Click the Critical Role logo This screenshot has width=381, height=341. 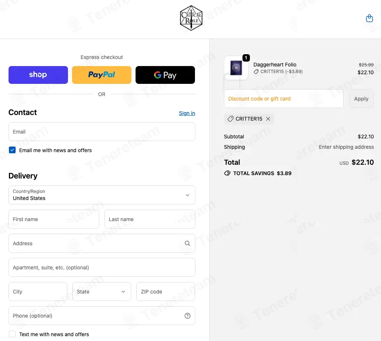[191, 18]
